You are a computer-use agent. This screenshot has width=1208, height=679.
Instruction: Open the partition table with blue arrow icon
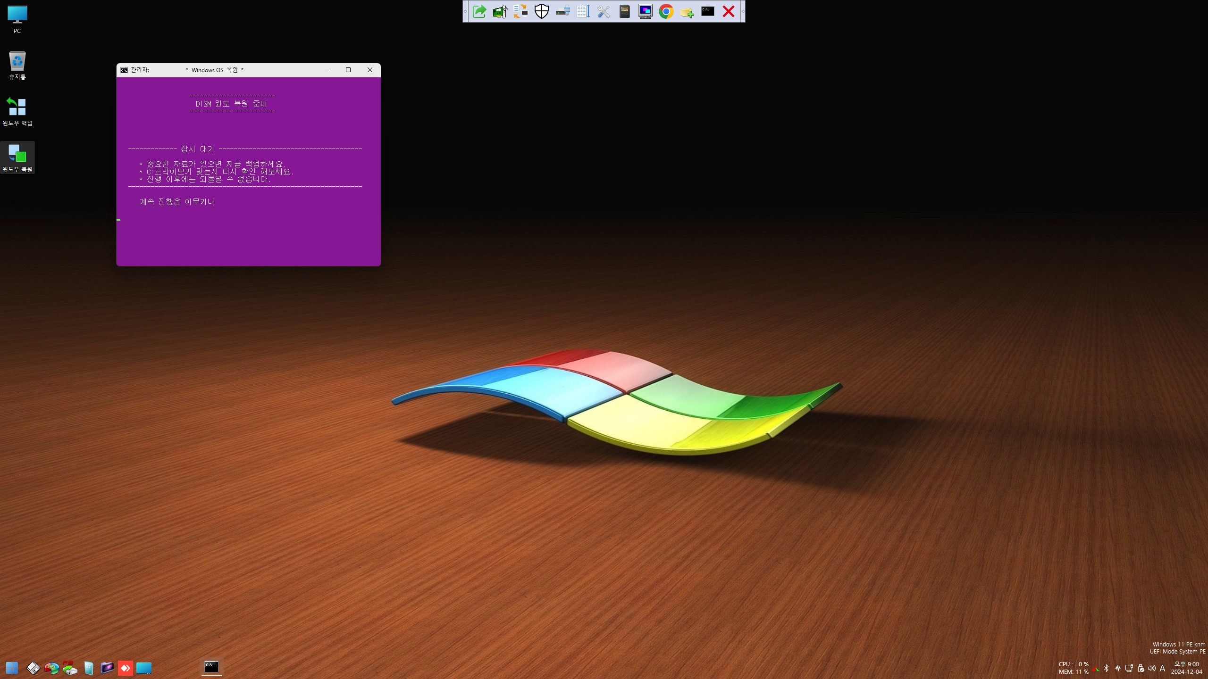pos(583,11)
